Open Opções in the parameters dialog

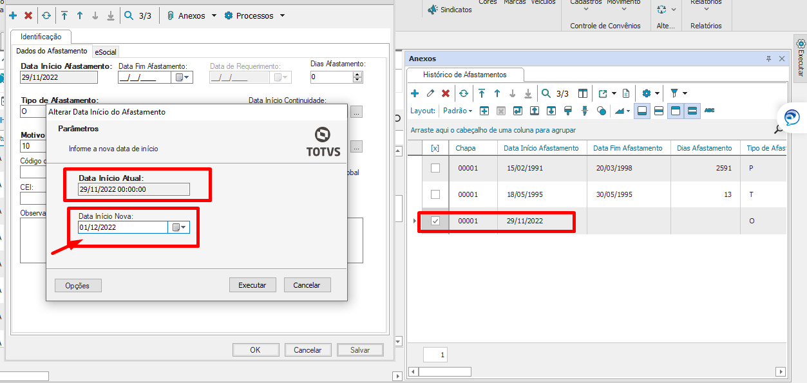(x=78, y=286)
